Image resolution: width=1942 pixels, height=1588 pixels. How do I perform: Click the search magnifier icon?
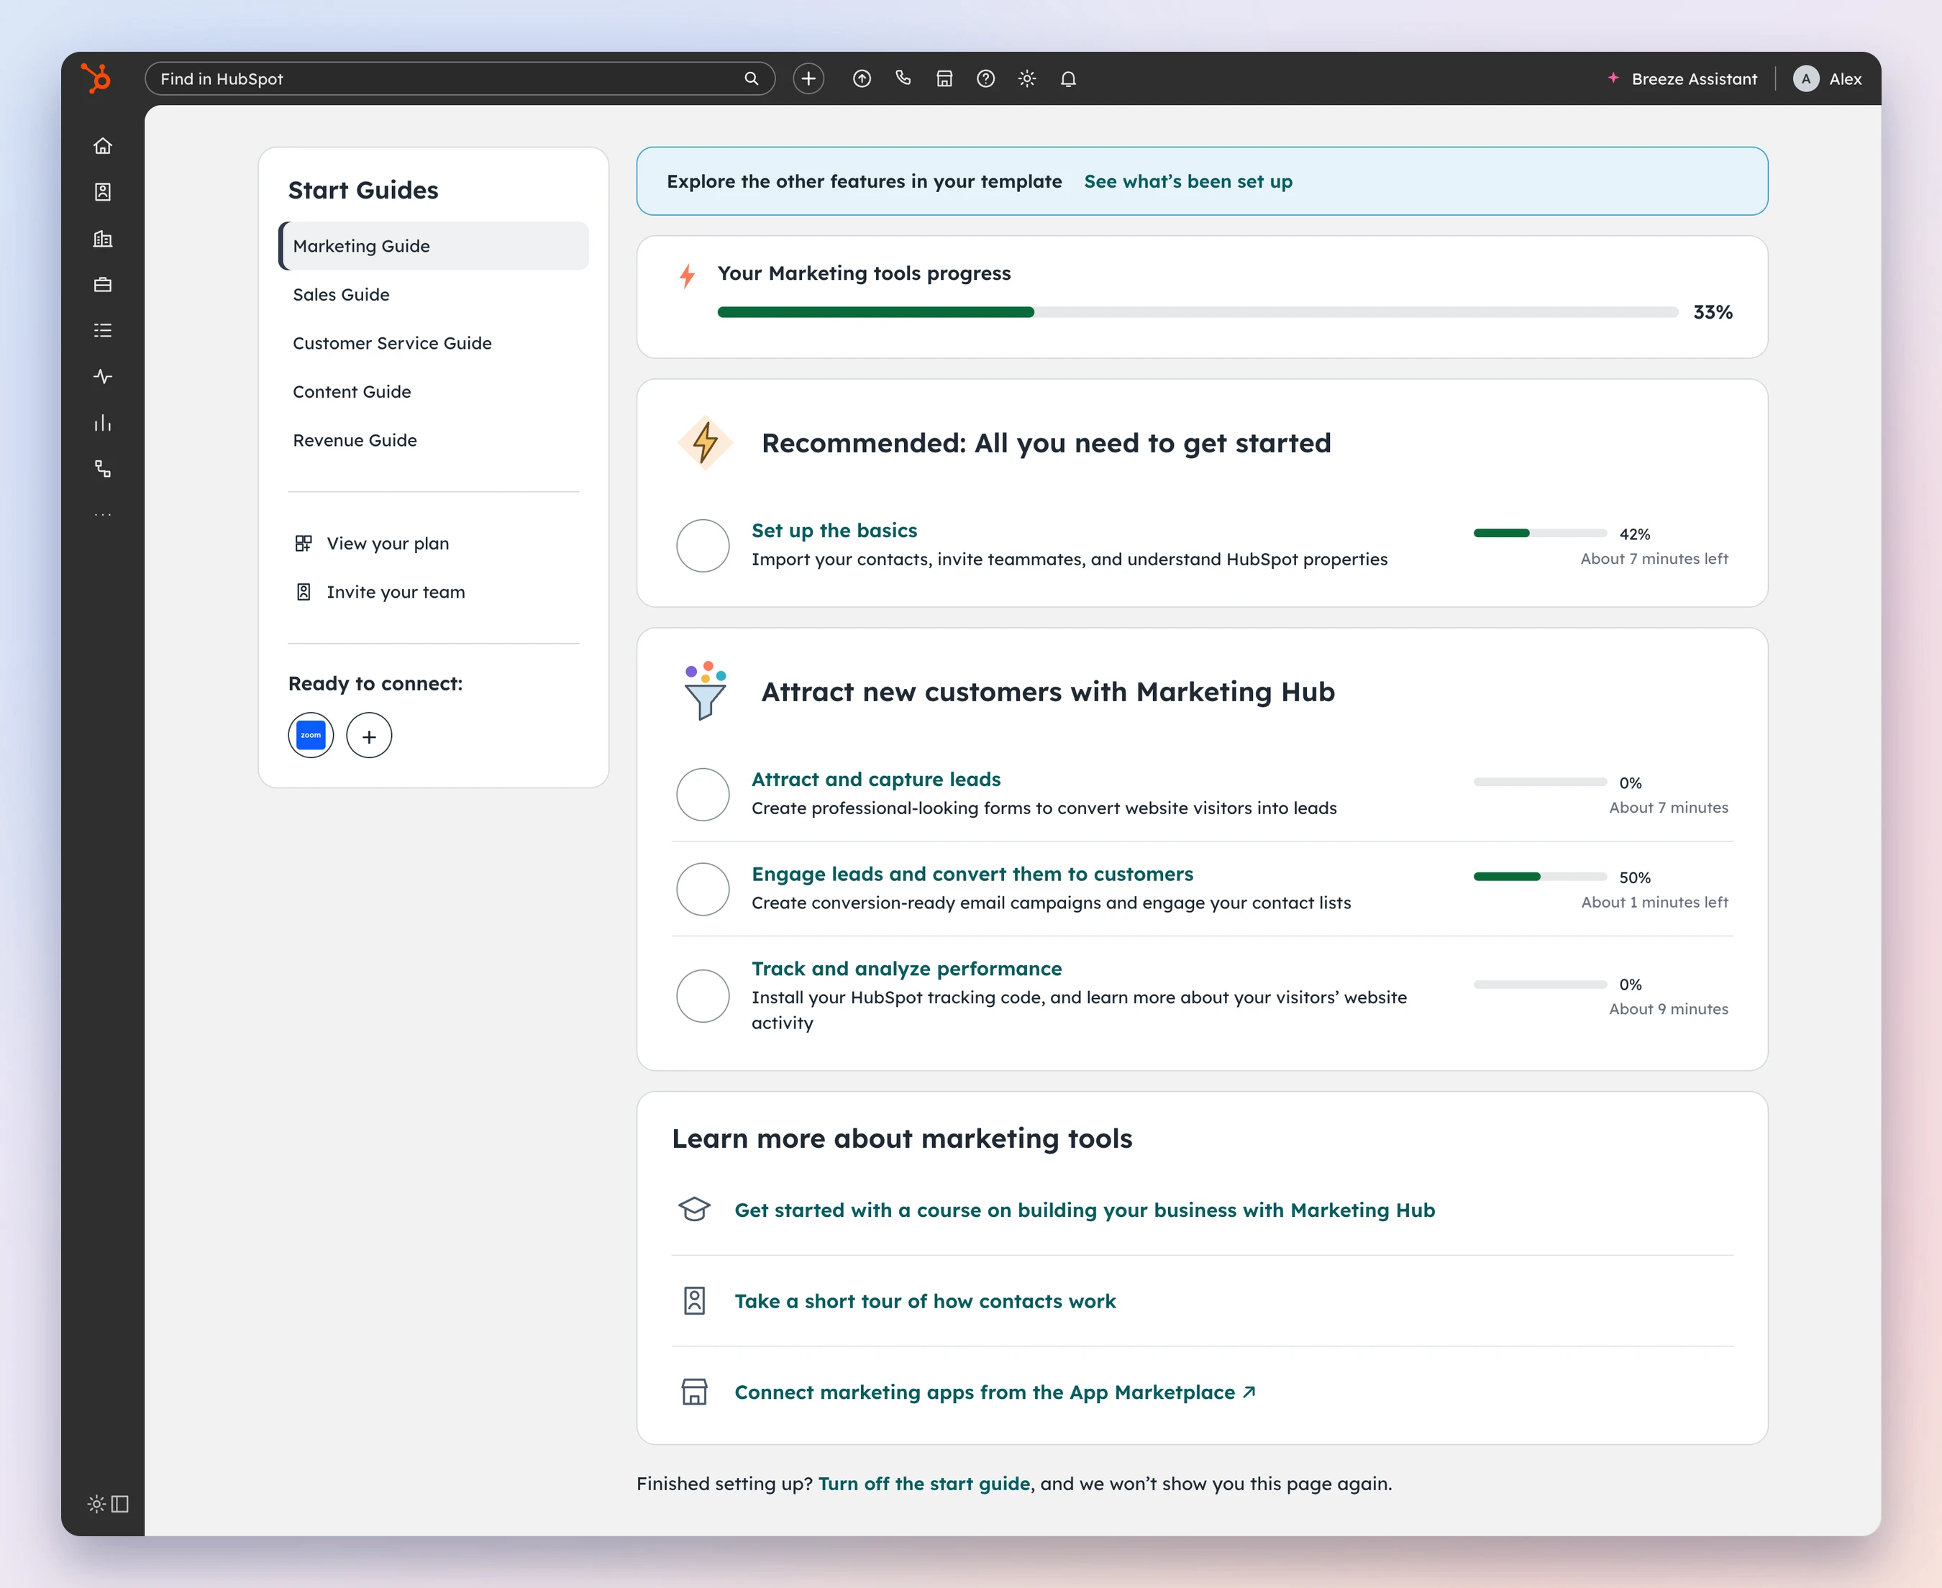pos(751,78)
